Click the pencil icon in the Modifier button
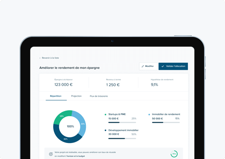The height and width of the screenshot is (159, 225). pyautogui.click(x=143, y=66)
